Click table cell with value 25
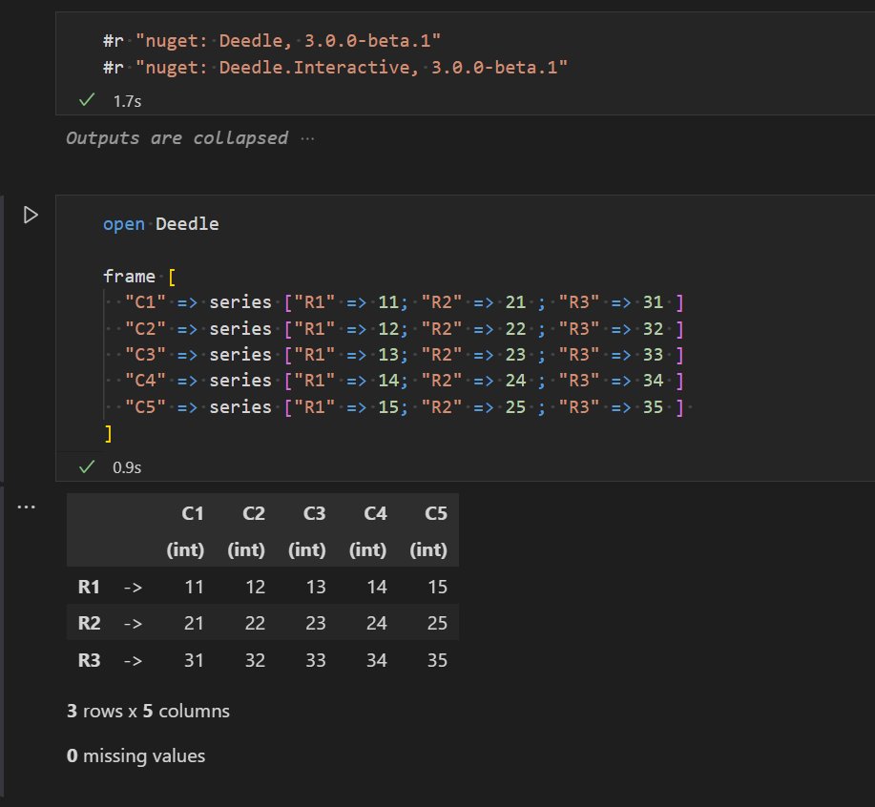 point(437,623)
